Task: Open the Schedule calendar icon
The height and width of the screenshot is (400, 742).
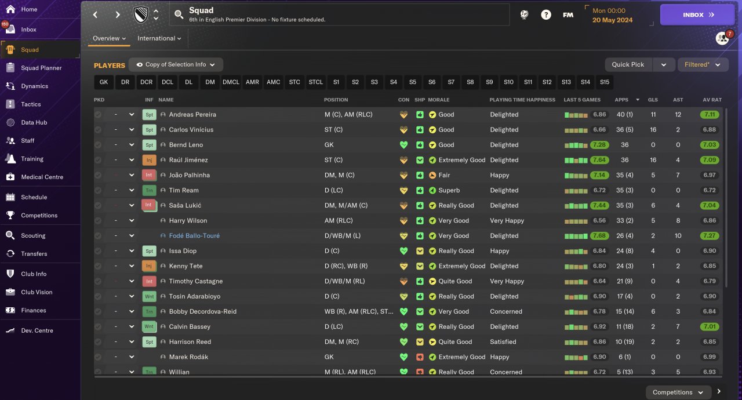Action: (x=10, y=197)
